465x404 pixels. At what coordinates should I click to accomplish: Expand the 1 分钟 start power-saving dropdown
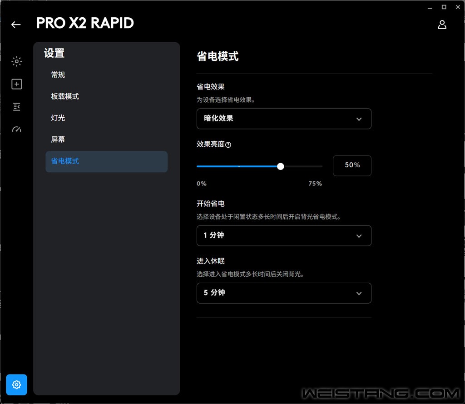[x=284, y=236]
